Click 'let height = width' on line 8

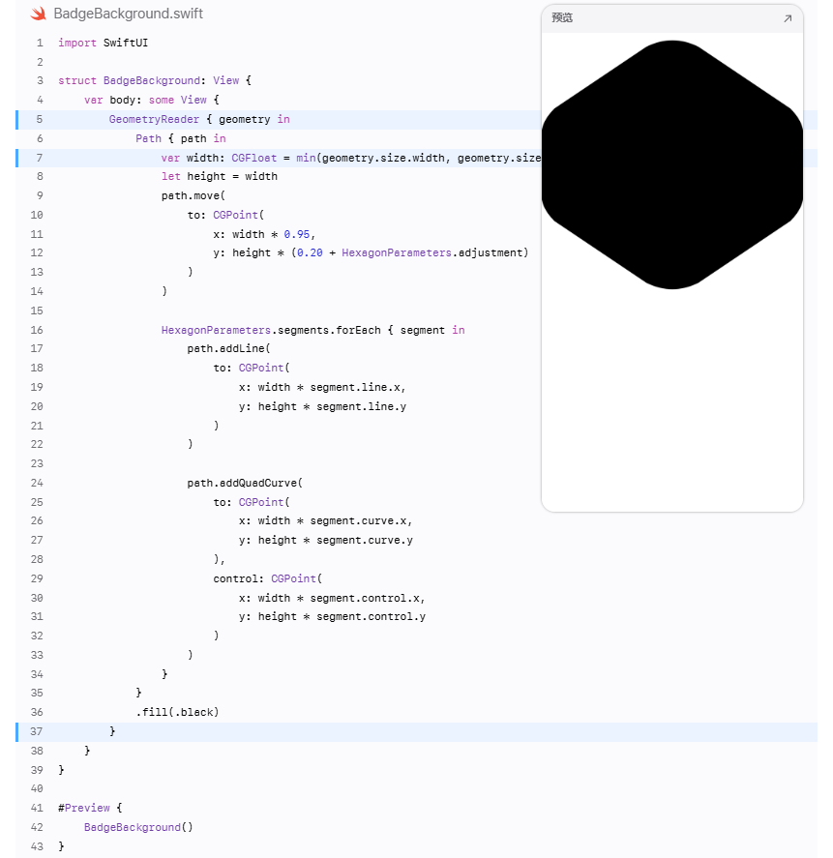(219, 176)
